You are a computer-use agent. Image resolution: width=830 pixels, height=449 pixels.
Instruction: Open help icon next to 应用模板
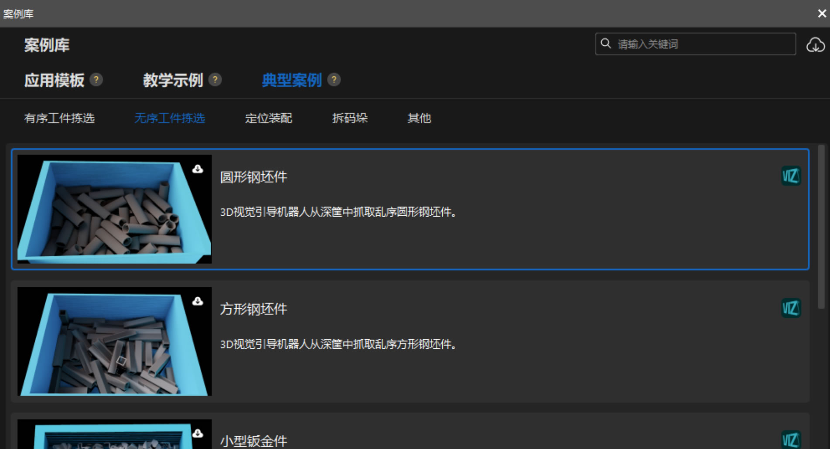(x=96, y=80)
